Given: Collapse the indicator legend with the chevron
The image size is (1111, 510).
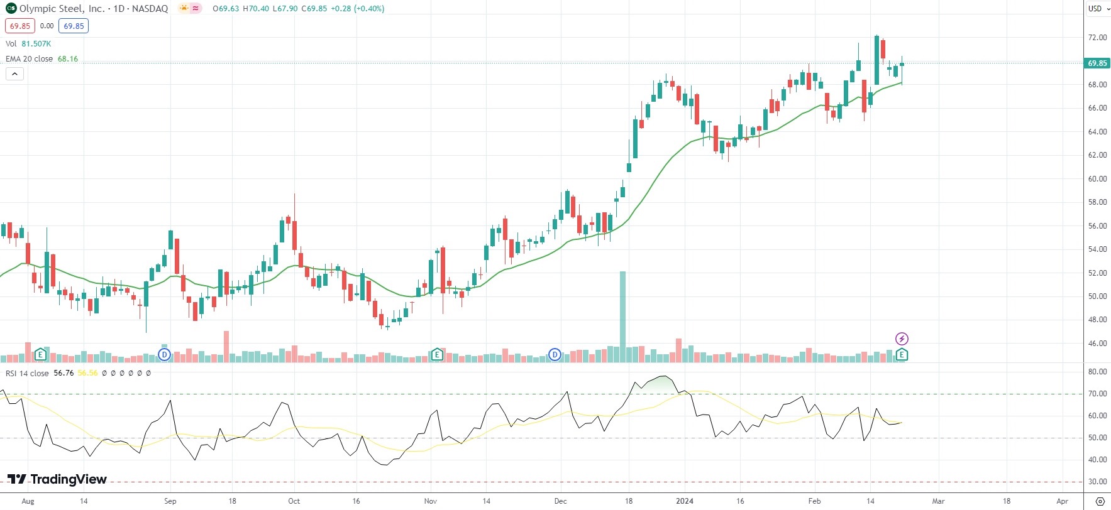Looking at the screenshot, I should (14, 74).
